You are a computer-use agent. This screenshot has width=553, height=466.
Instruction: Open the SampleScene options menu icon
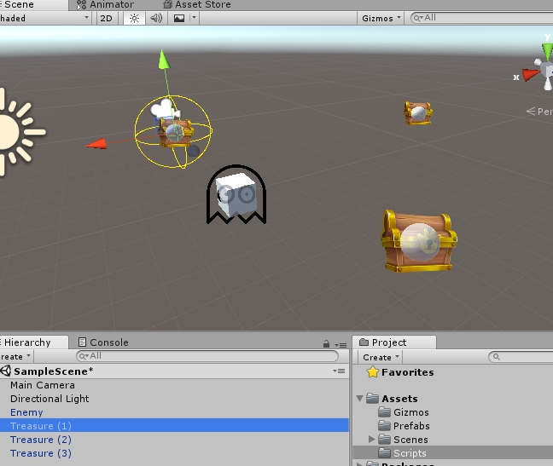click(339, 371)
